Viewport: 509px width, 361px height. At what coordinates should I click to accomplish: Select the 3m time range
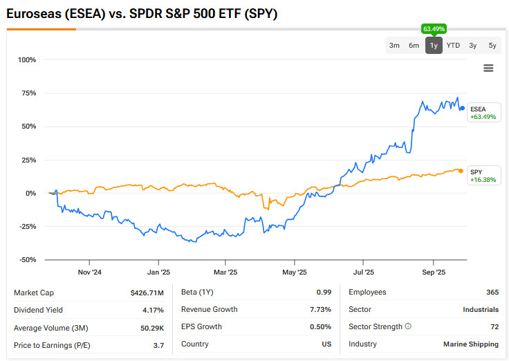pyautogui.click(x=394, y=46)
